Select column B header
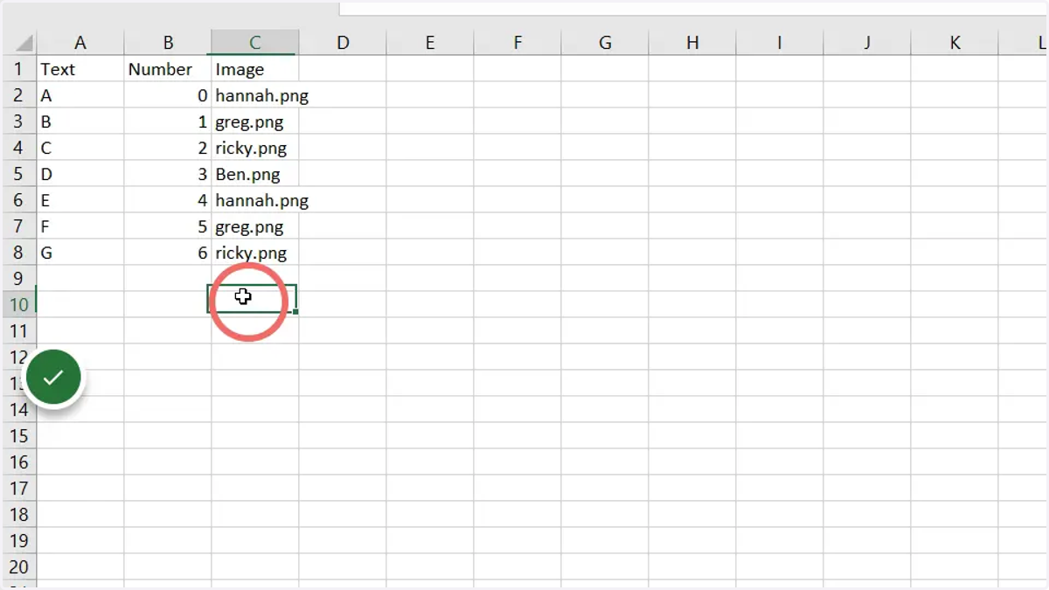The height and width of the screenshot is (590, 1049). click(x=168, y=42)
